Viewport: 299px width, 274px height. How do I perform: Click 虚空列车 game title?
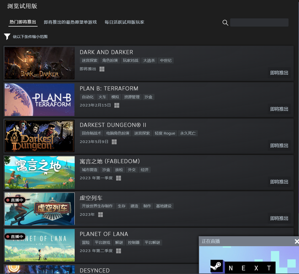[91, 198]
